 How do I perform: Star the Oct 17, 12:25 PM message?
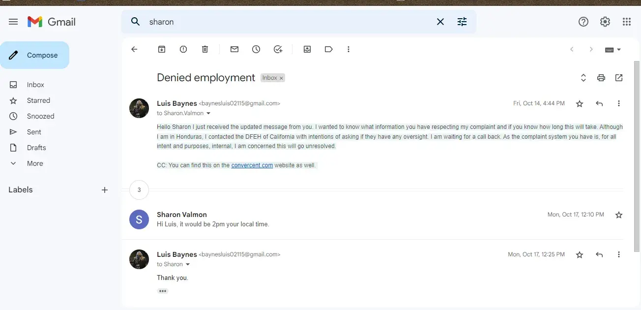580,254
